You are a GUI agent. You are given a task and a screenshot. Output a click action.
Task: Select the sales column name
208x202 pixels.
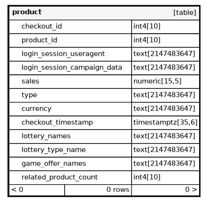tap(30, 81)
